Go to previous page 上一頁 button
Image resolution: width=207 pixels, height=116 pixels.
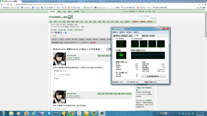point(54,36)
